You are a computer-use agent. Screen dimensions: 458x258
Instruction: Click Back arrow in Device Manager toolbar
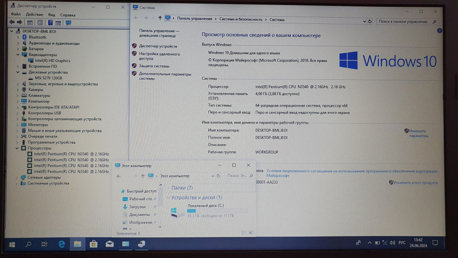click(12, 22)
